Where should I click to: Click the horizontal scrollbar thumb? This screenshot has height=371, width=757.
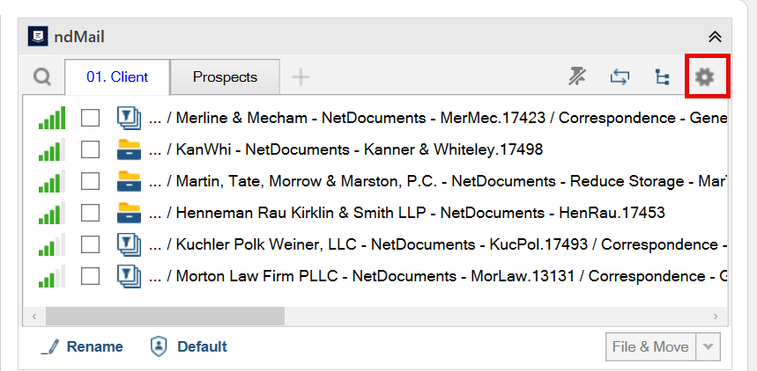[165, 316]
